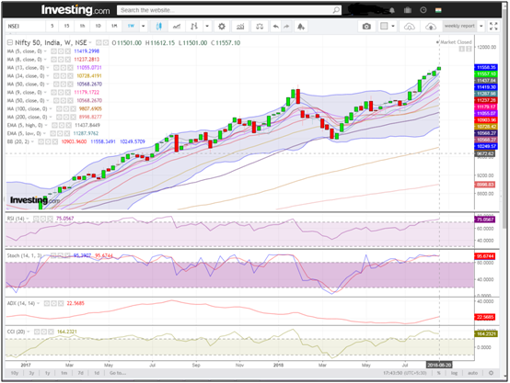Screen dimensions: 510x383
Task: Hide the MA (34, close, 0) indicator
Action: click(56, 76)
